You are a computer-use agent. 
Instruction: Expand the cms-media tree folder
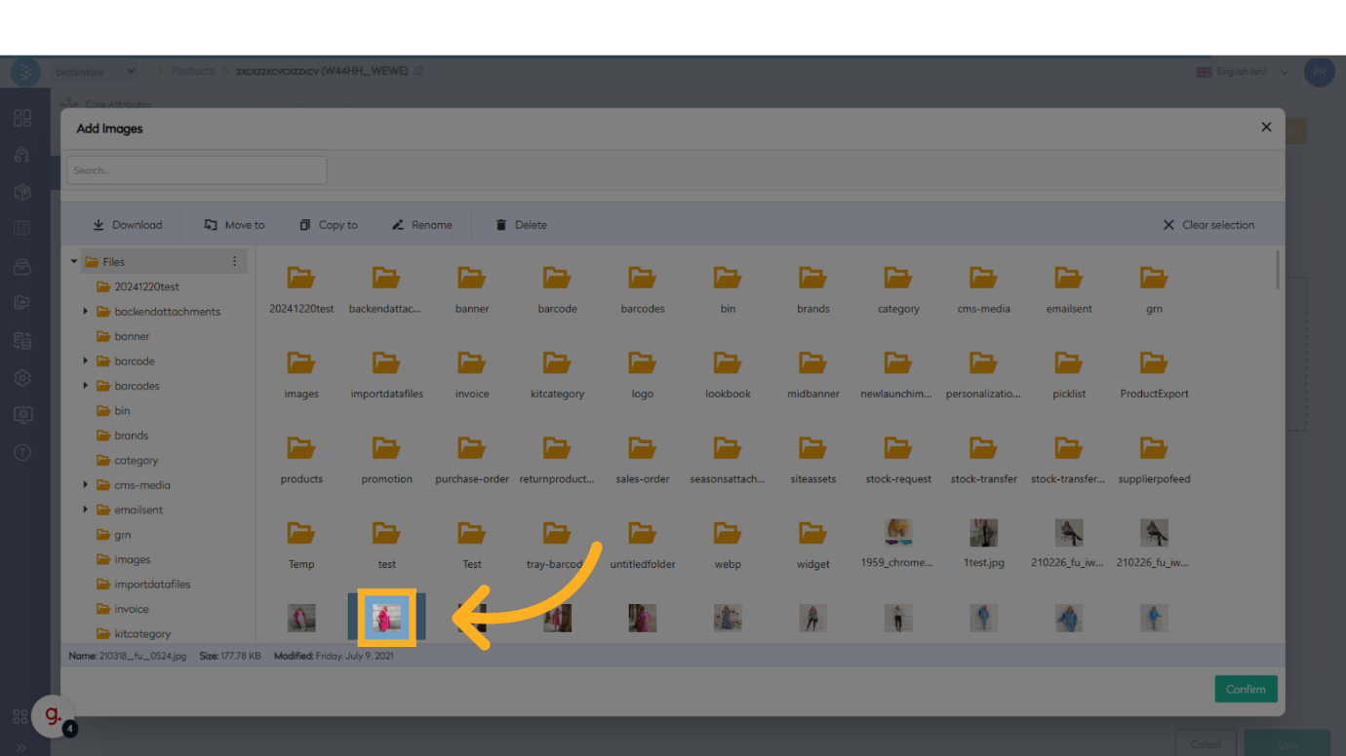pos(86,484)
